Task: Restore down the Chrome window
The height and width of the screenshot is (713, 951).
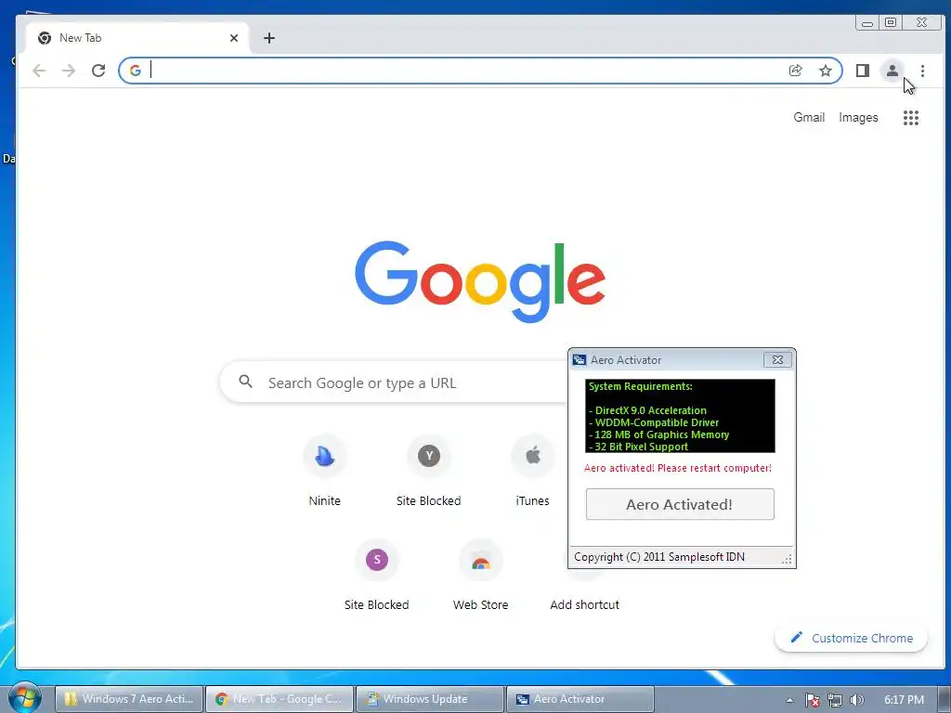Action: pyautogui.click(x=891, y=23)
